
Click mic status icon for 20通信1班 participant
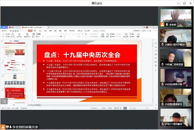[163, 45]
